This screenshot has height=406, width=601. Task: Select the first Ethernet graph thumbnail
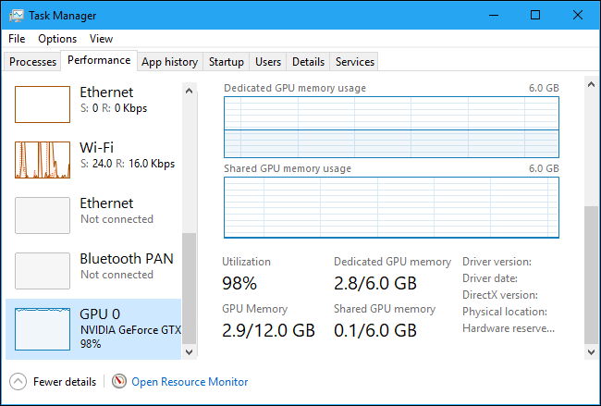point(43,105)
